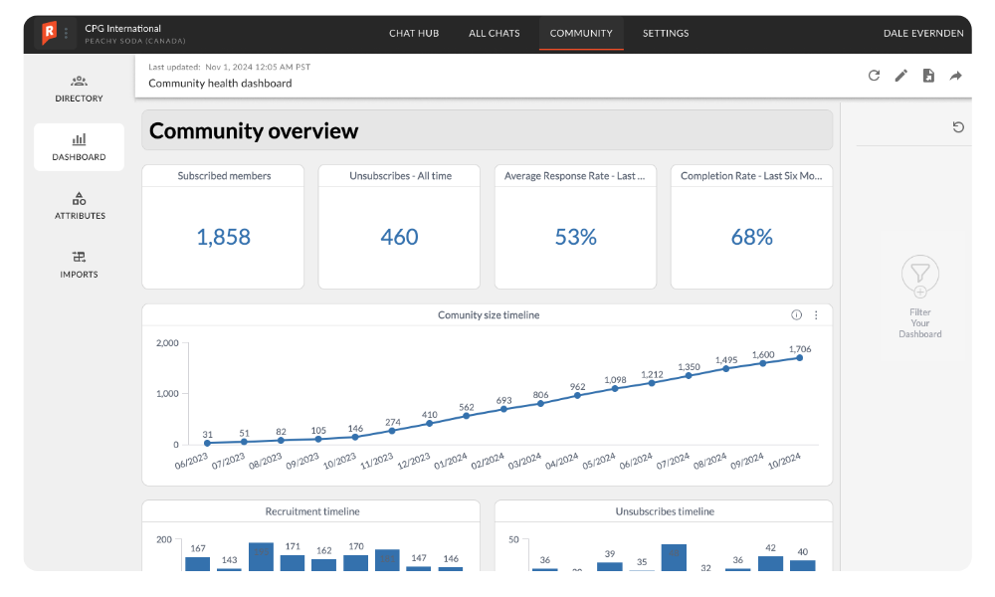Open the Community size timeline options menu

(x=816, y=314)
